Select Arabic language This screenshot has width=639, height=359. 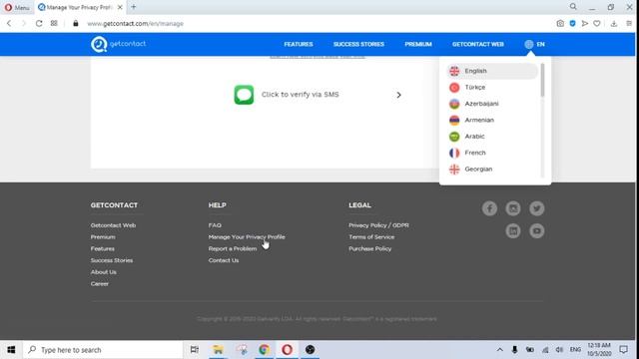tap(492, 137)
